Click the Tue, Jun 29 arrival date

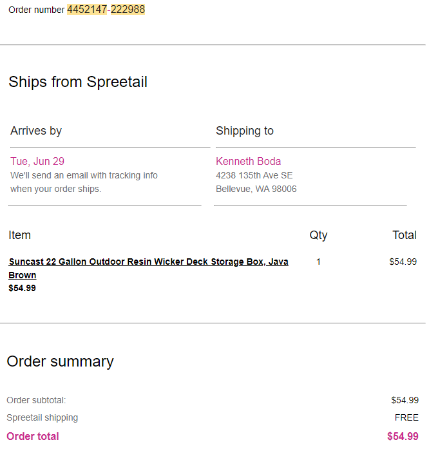point(37,161)
